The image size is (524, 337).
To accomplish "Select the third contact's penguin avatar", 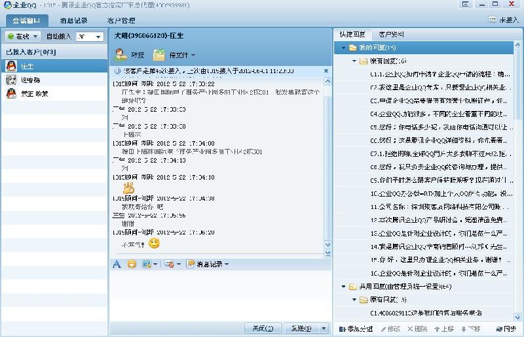I will pos(11,93).
